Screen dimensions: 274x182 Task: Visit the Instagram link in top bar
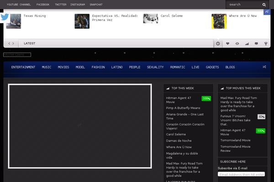78,5
